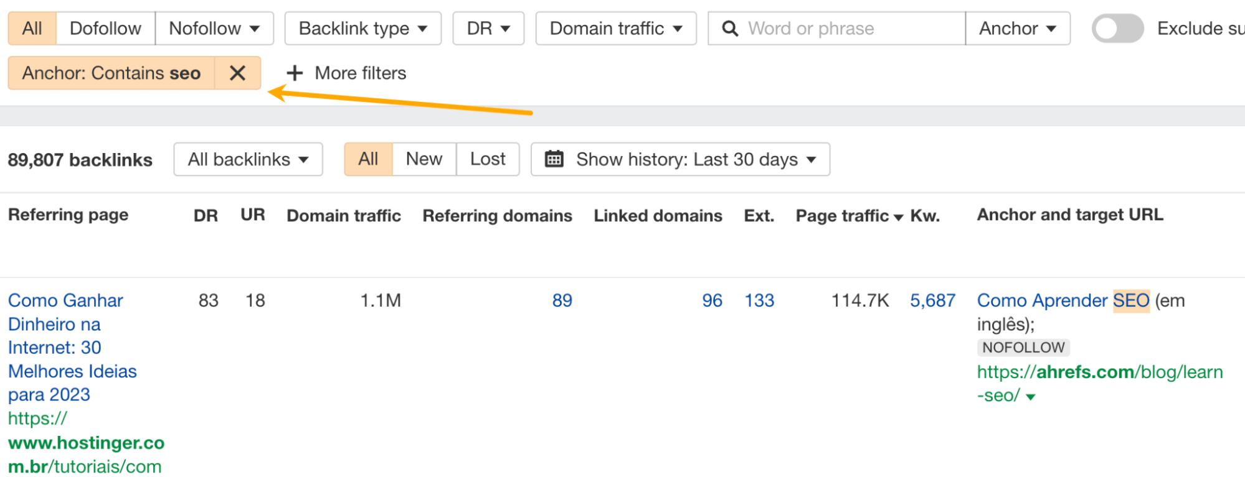Expand the target URL green arrow
Viewport: 1245px width, 477px height.
[x=1031, y=397]
